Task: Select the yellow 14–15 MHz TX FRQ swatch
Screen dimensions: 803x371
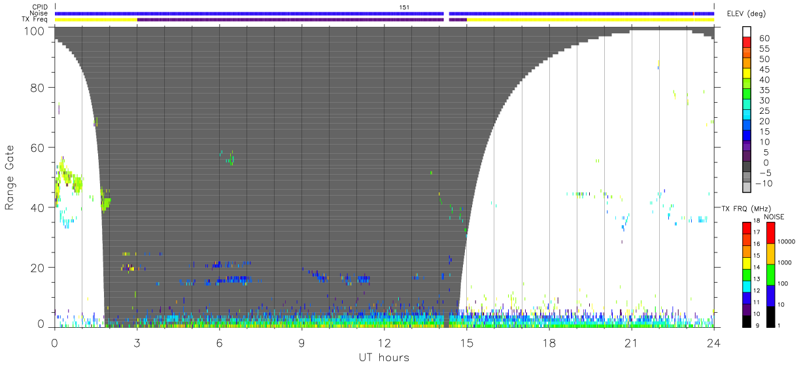Action: (x=746, y=263)
